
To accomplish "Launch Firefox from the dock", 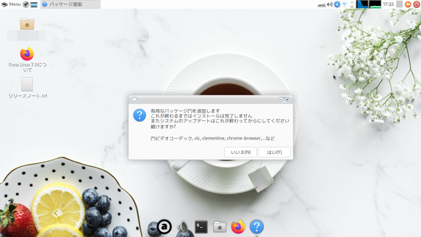I will (x=238, y=226).
